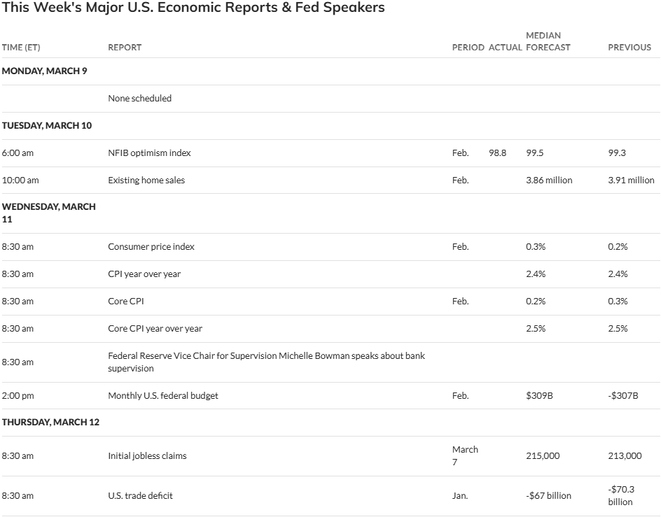The height and width of the screenshot is (517, 661).
Task: Select the Tuesday, March 10 date heading
Action: tap(47, 125)
